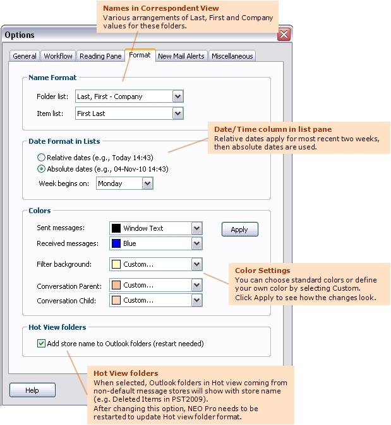Select the Reading Pane tab

[100, 56]
